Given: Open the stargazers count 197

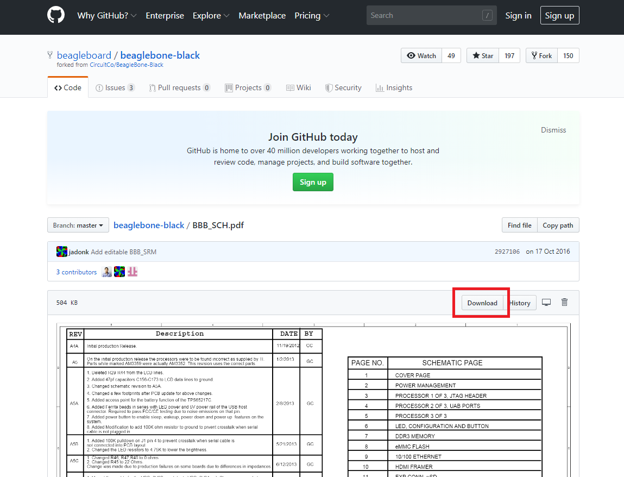Looking at the screenshot, I should [x=509, y=56].
